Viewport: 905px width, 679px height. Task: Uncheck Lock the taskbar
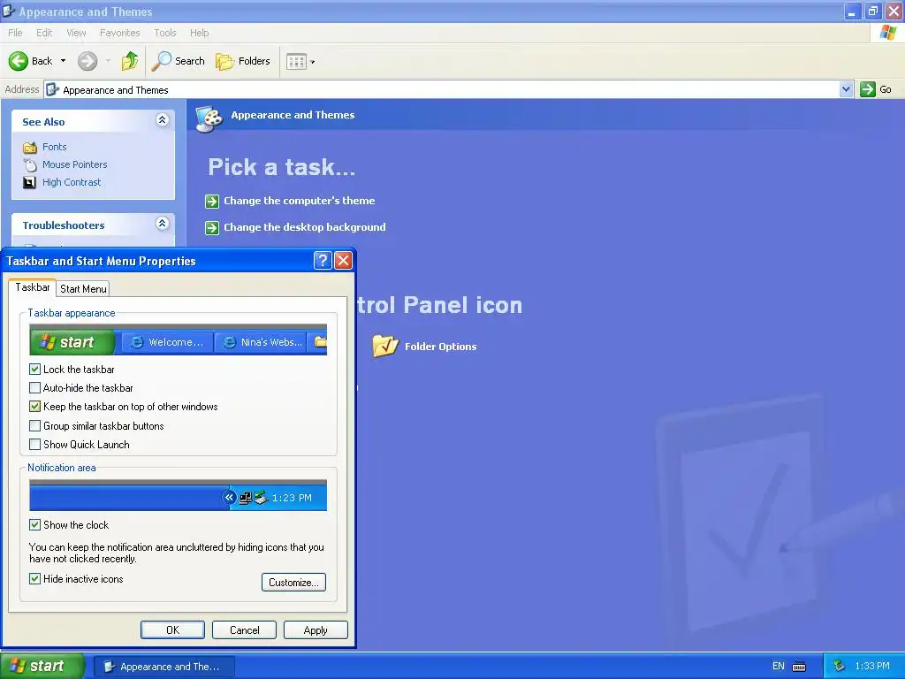coord(34,369)
